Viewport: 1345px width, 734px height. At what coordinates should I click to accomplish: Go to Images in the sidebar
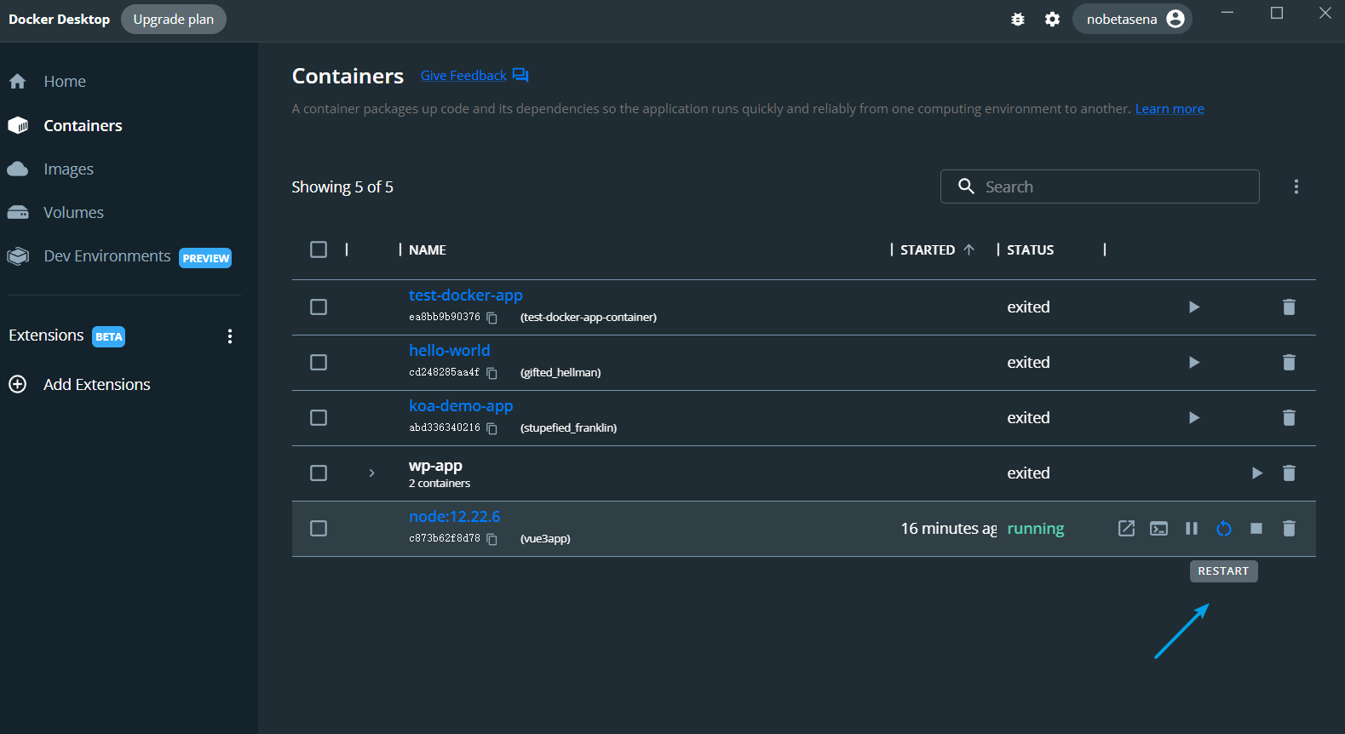click(68, 169)
